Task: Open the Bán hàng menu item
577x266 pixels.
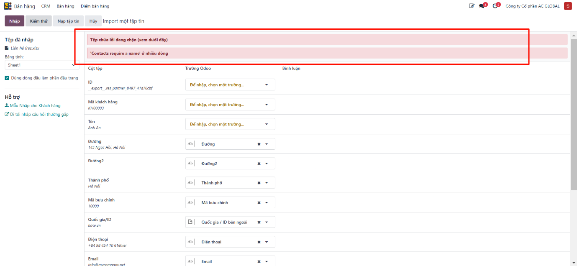Action: tap(65, 6)
